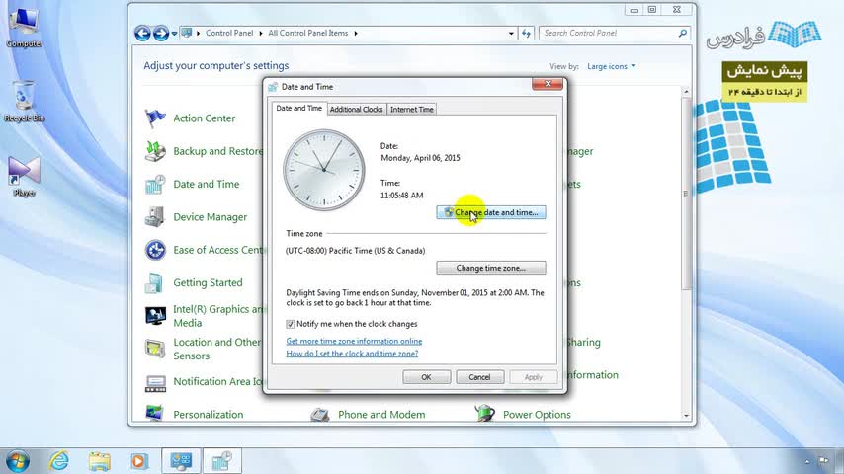844x474 pixels.
Task: Click the search magnifier icon
Action: coord(683,33)
